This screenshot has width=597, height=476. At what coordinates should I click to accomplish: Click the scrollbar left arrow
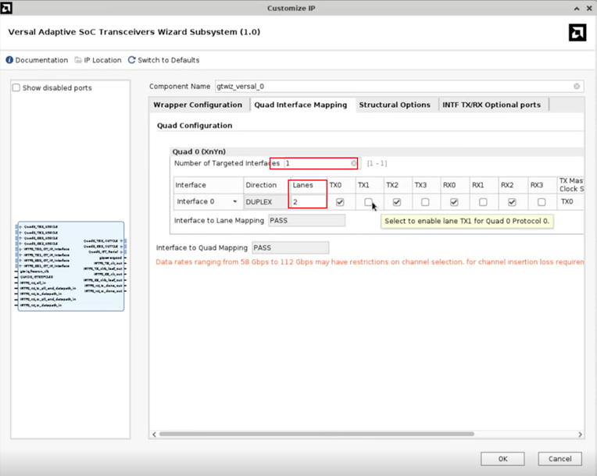pyautogui.click(x=154, y=434)
